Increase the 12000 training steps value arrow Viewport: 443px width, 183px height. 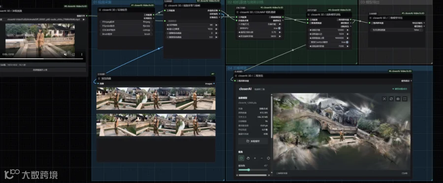348,30
